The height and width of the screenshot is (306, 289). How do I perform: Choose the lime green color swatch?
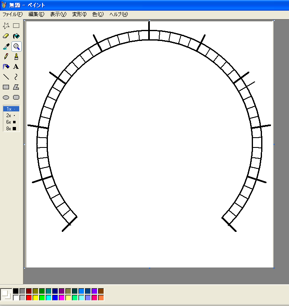42,298
